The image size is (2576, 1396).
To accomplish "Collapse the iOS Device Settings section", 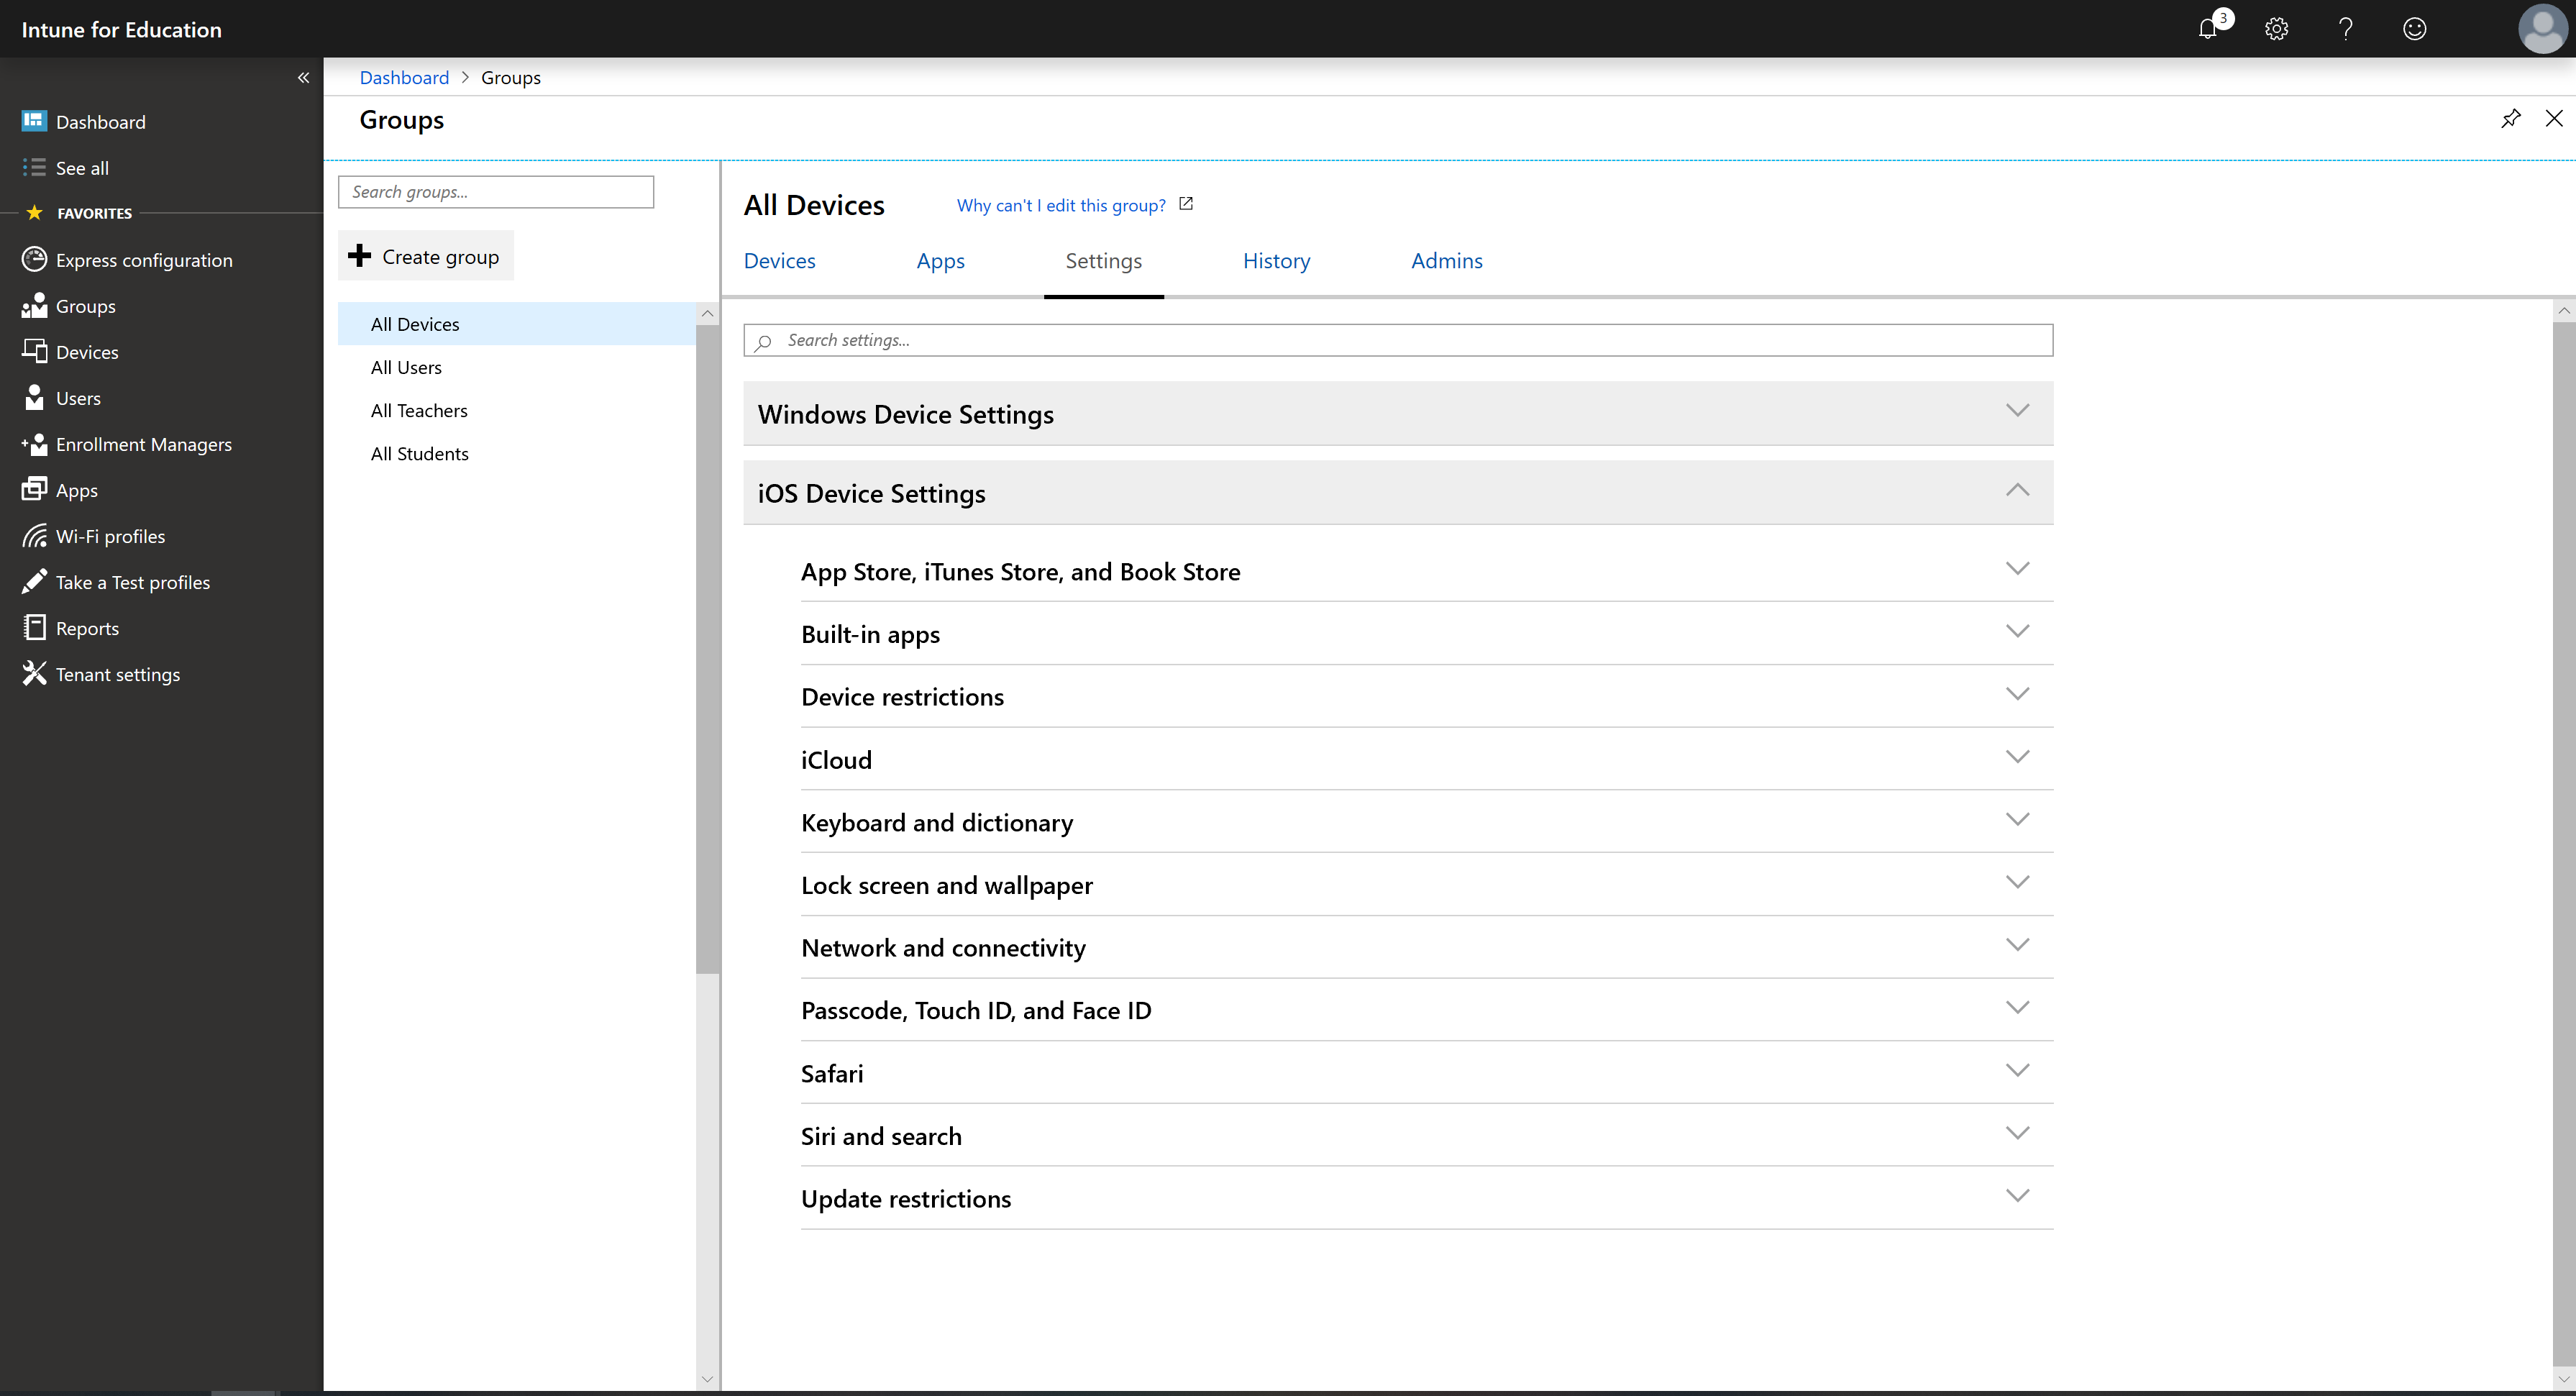I will [x=2019, y=492].
